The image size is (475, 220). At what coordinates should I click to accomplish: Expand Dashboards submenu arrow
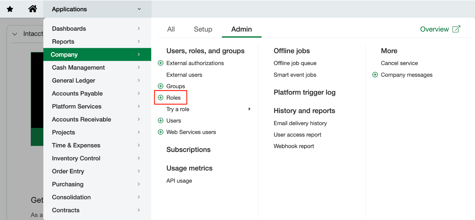pos(139,28)
